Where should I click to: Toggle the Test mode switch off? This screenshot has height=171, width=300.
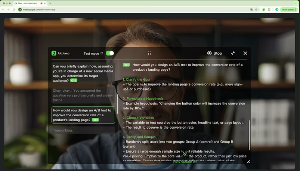[x=109, y=53]
